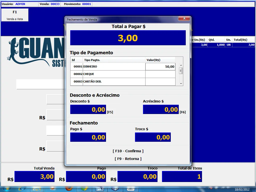
Task: Click the 00001 Id cell
Action: pyautogui.click(x=77, y=66)
